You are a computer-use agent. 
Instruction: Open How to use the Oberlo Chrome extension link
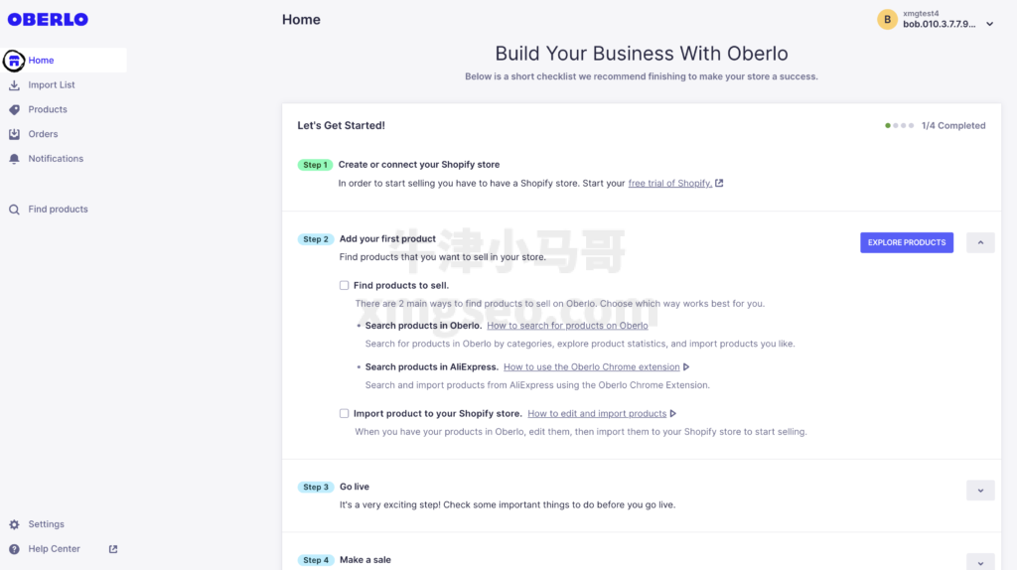pyautogui.click(x=592, y=367)
